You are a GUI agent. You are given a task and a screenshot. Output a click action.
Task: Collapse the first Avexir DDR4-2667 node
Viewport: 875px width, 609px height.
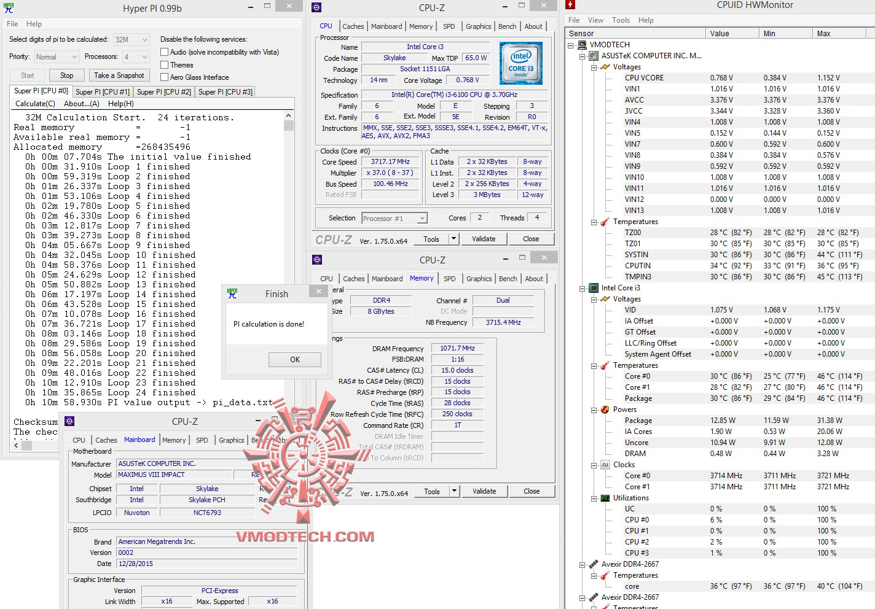(x=582, y=564)
